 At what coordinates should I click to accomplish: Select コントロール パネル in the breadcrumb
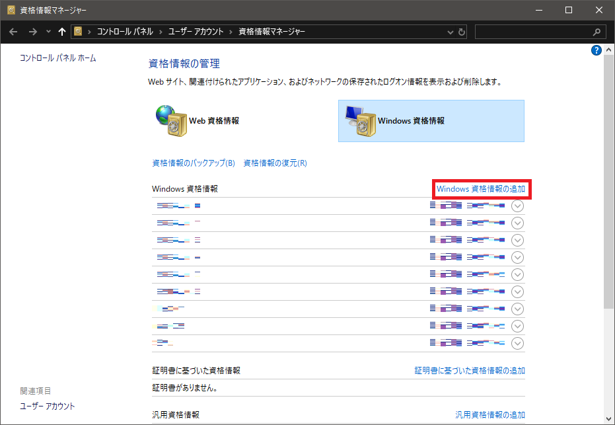click(x=125, y=32)
